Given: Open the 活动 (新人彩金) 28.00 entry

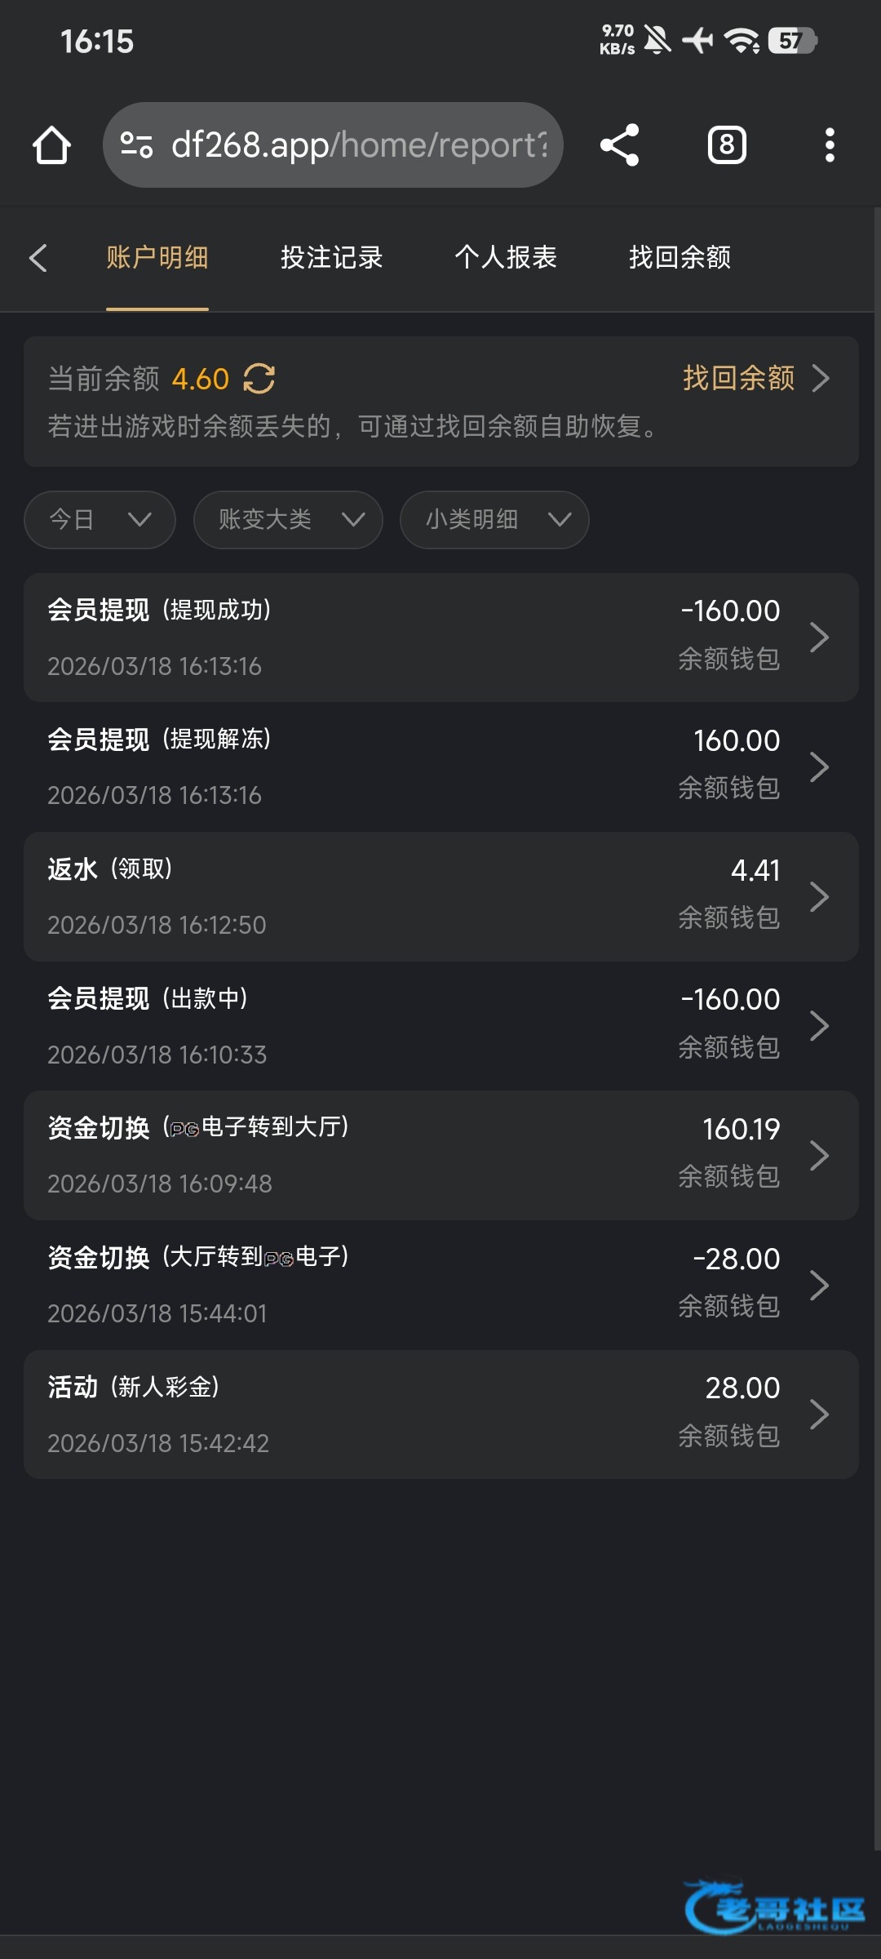Looking at the screenshot, I should 440,1415.
